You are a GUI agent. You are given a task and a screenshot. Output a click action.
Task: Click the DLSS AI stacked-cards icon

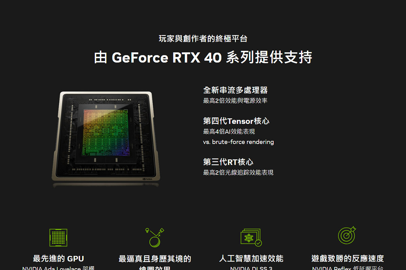251,238
